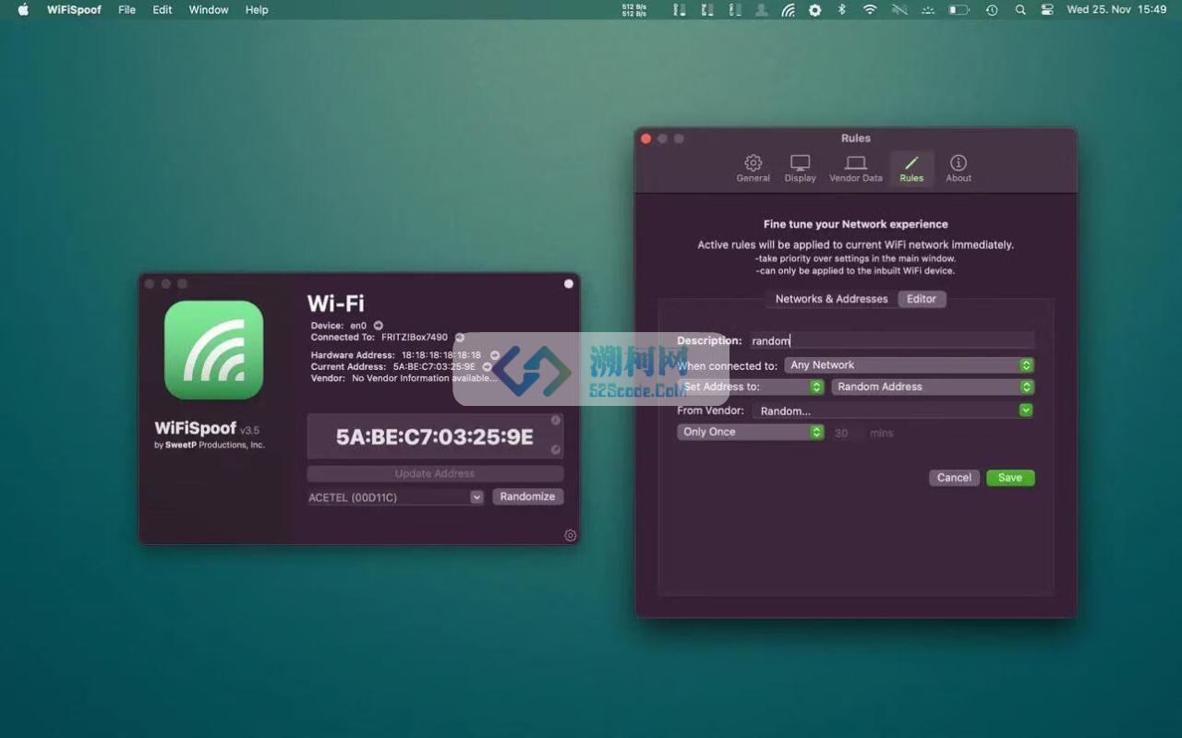The width and height of the screenshot is (1182, 738).
Task: Click the third system monitor bar icon
Action: [734, 10]
